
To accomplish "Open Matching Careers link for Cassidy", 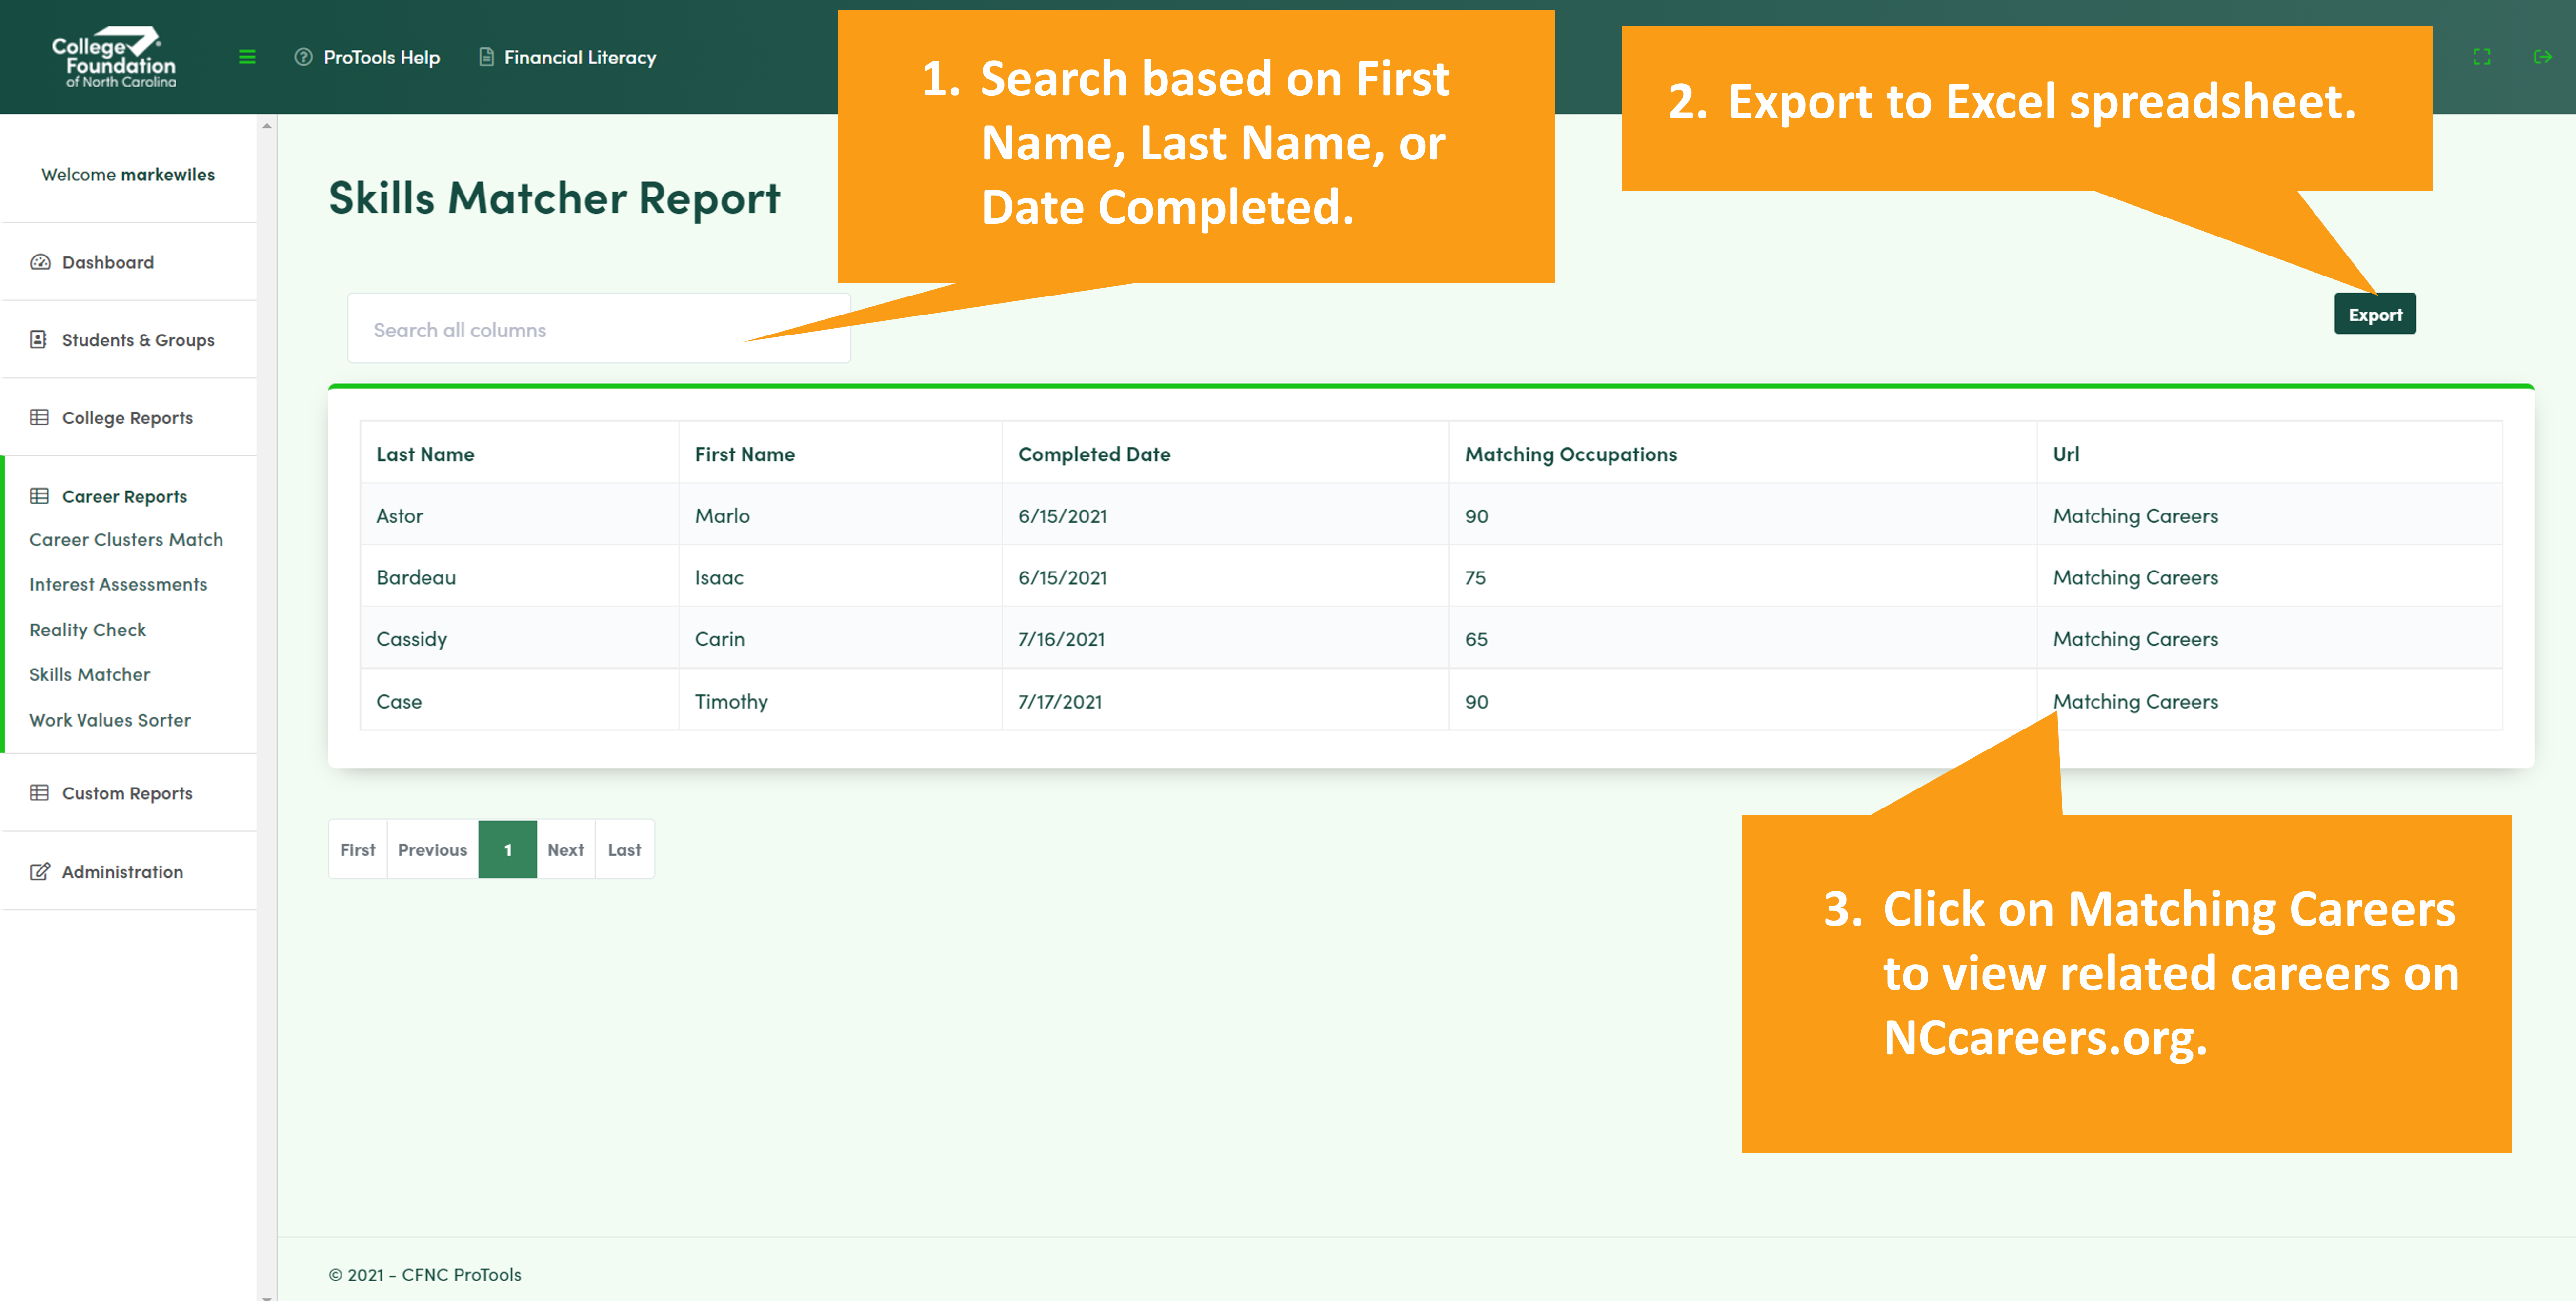I will [2135, 639].
